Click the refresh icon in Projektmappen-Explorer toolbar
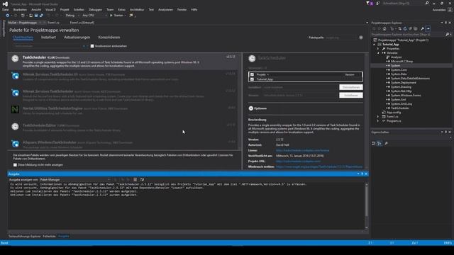Viewport: 454px width, 255px height. (x=405, y=28)
